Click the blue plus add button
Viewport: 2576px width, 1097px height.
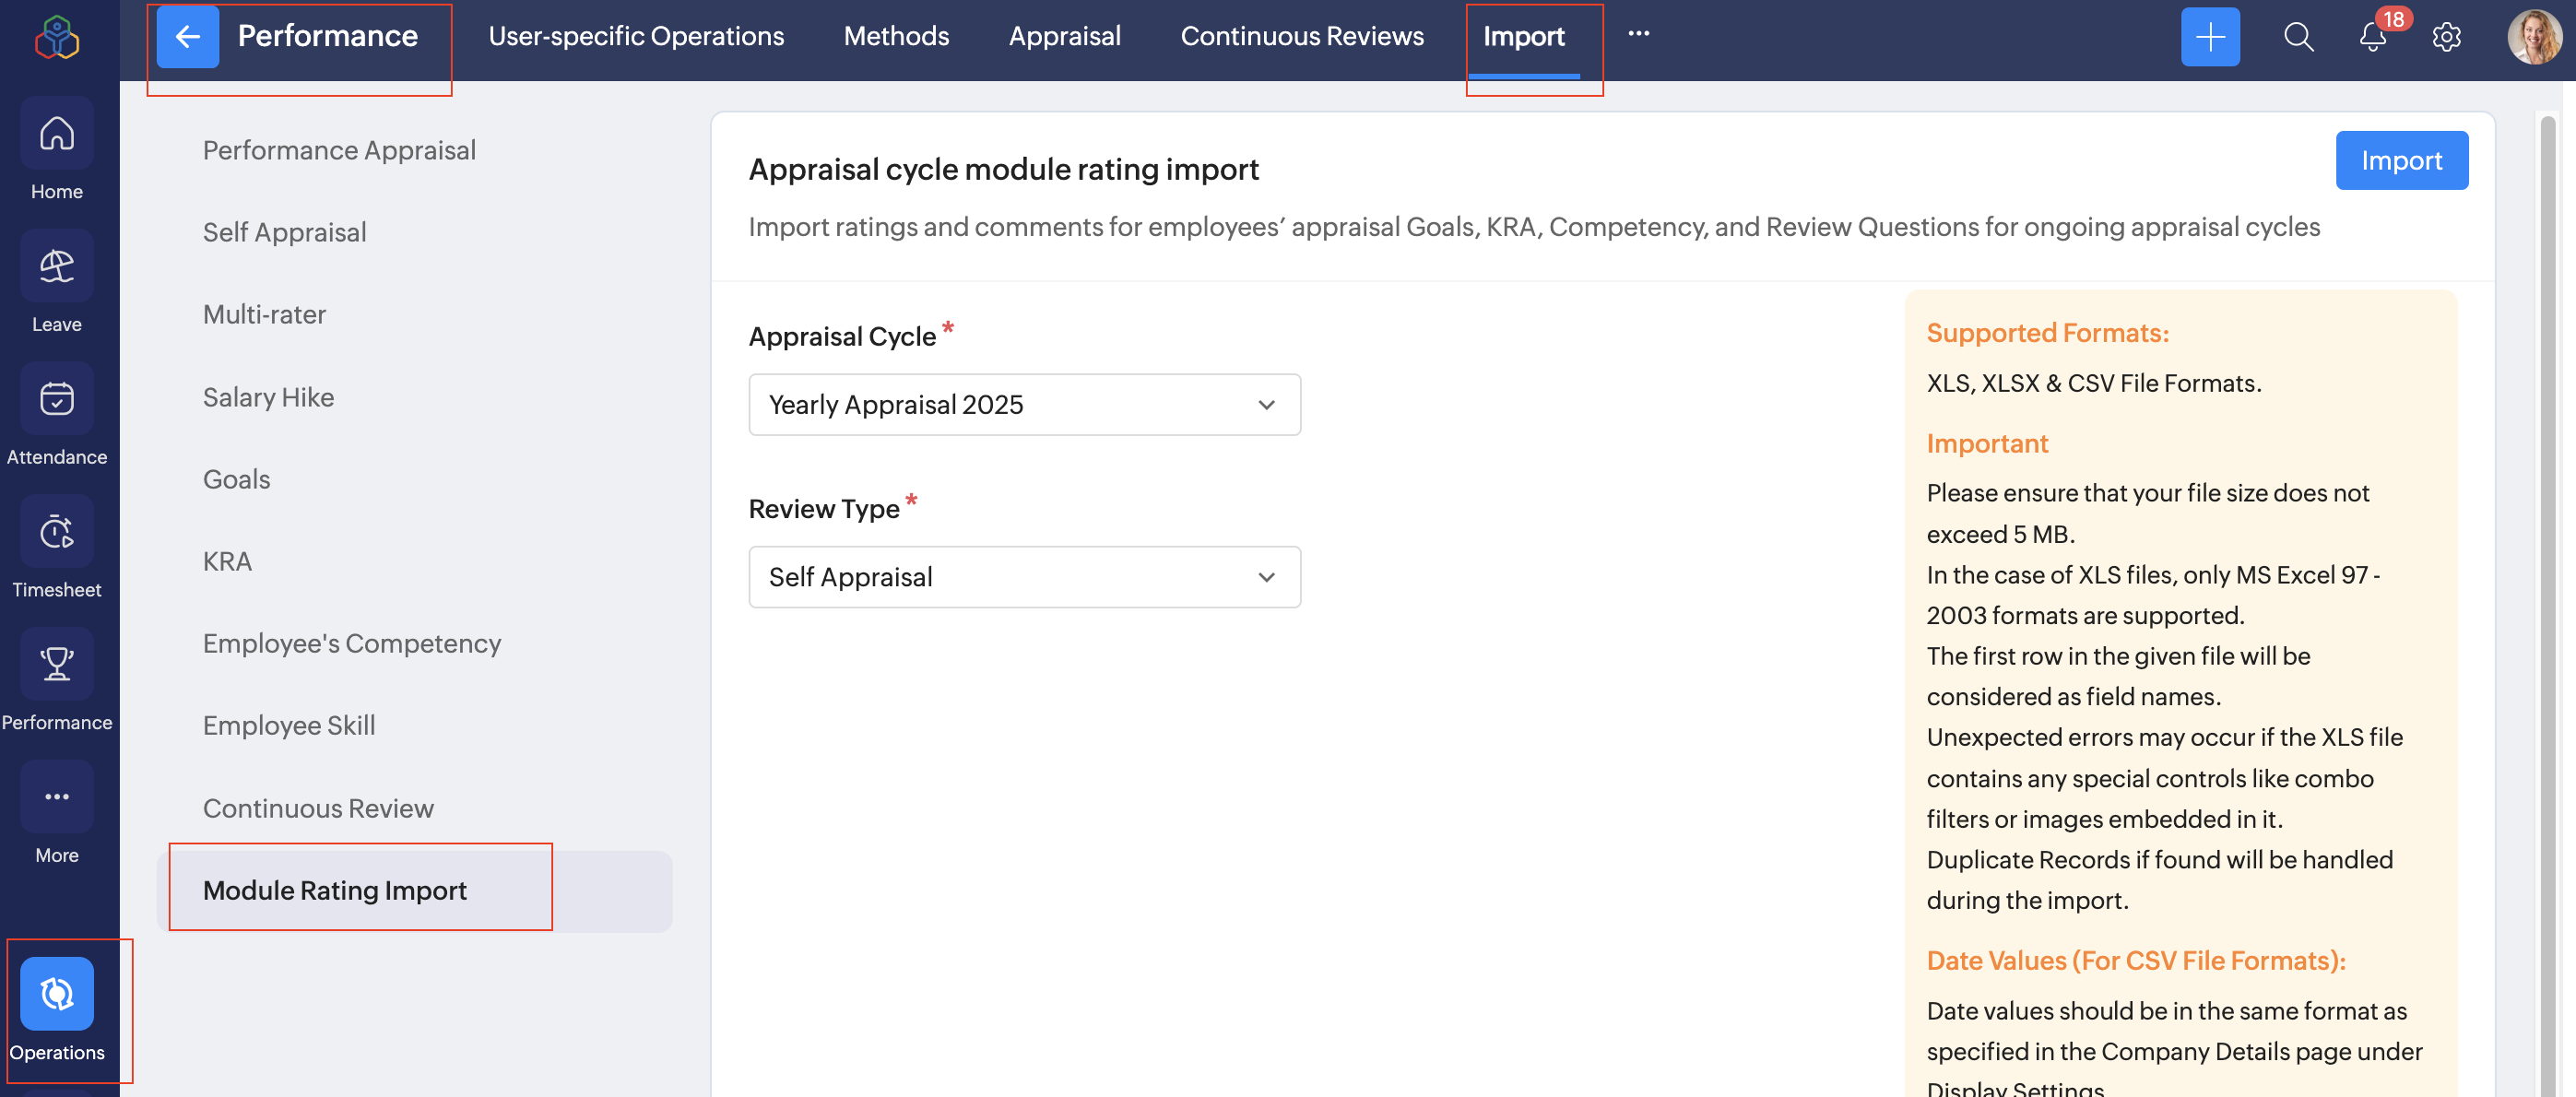pos(2209,37)
